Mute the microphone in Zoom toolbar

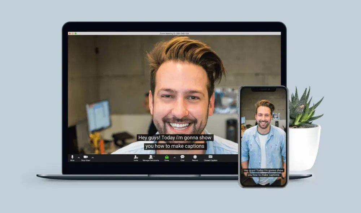tap(72, 157)
